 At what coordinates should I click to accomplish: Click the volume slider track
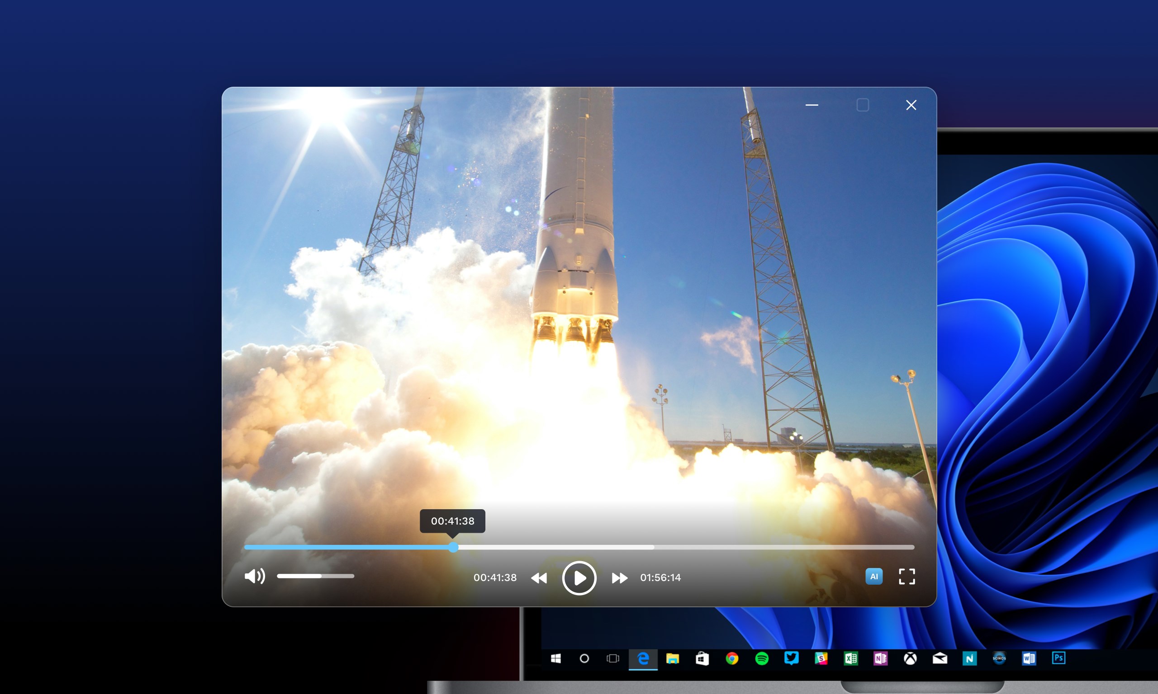point(315,576)
